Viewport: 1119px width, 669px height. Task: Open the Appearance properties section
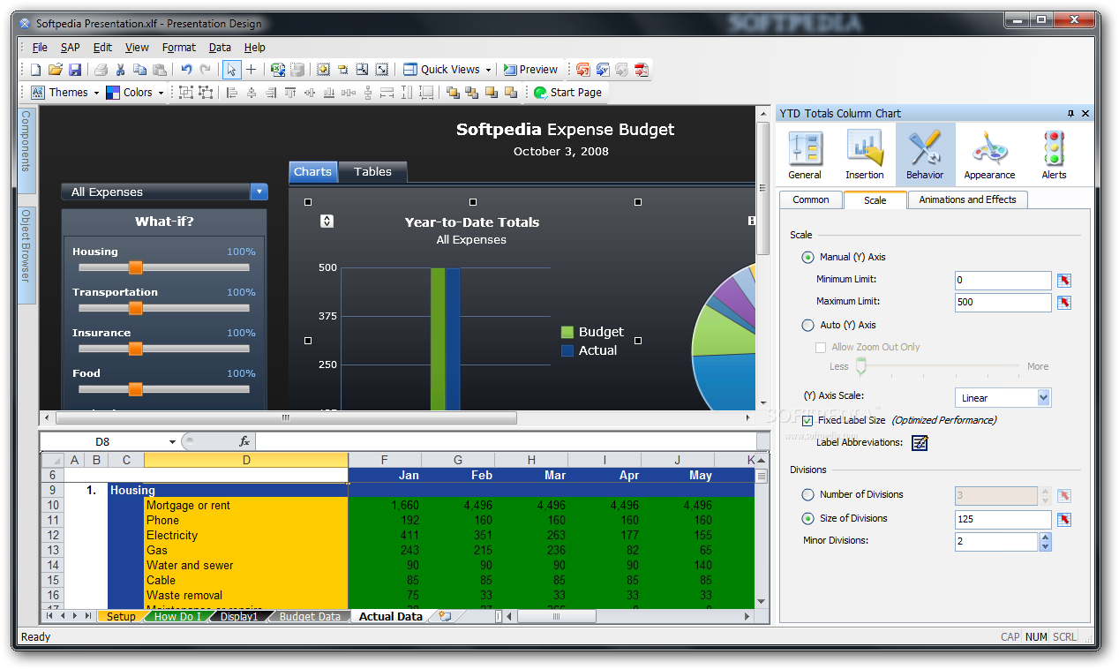[x=989, y=154]
